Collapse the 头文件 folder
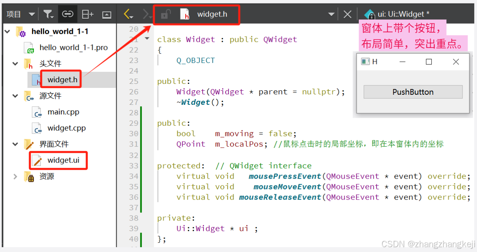 click(x=15, y=64)
